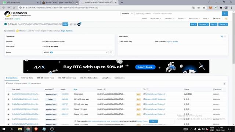Click the browser URL address bar
235x132 pixels.
pyautogui.click(x=105, y=8)
